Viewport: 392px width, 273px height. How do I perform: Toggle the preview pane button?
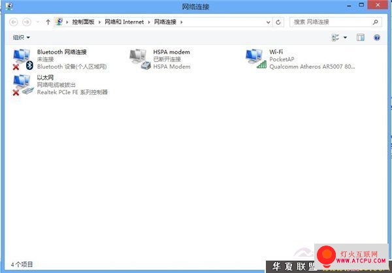pos(360,37)
